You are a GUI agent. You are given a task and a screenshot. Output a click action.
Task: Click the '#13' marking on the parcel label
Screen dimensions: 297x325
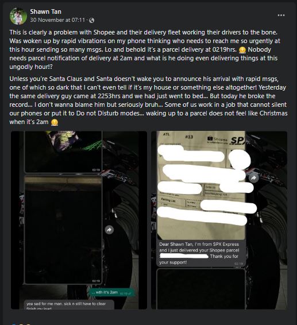(x=189, y=137)
